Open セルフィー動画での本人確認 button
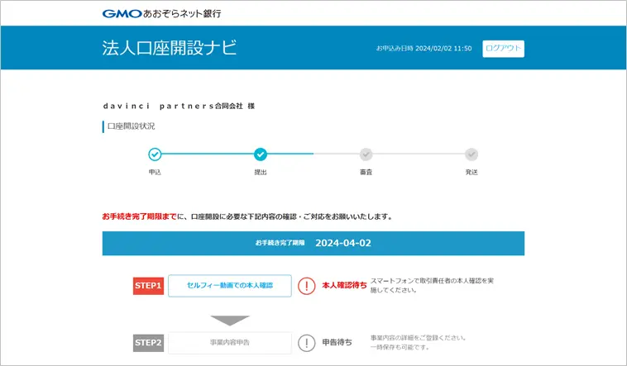Screen dimensions: 627x366 point(230,286)
